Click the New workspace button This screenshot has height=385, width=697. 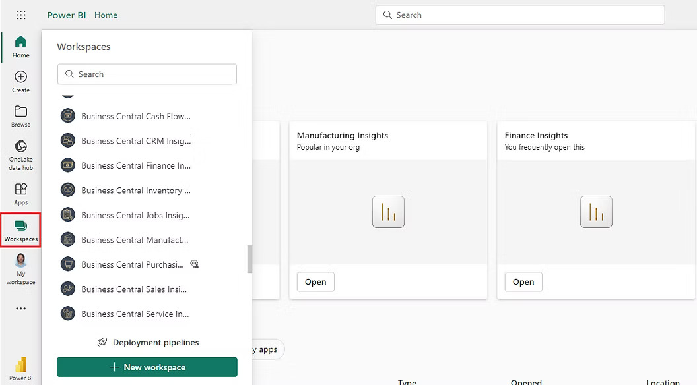click(x=147, y=367)
